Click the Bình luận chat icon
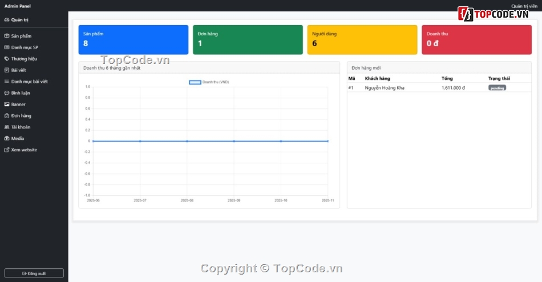The image size is (542, 282). coord(7,93)
